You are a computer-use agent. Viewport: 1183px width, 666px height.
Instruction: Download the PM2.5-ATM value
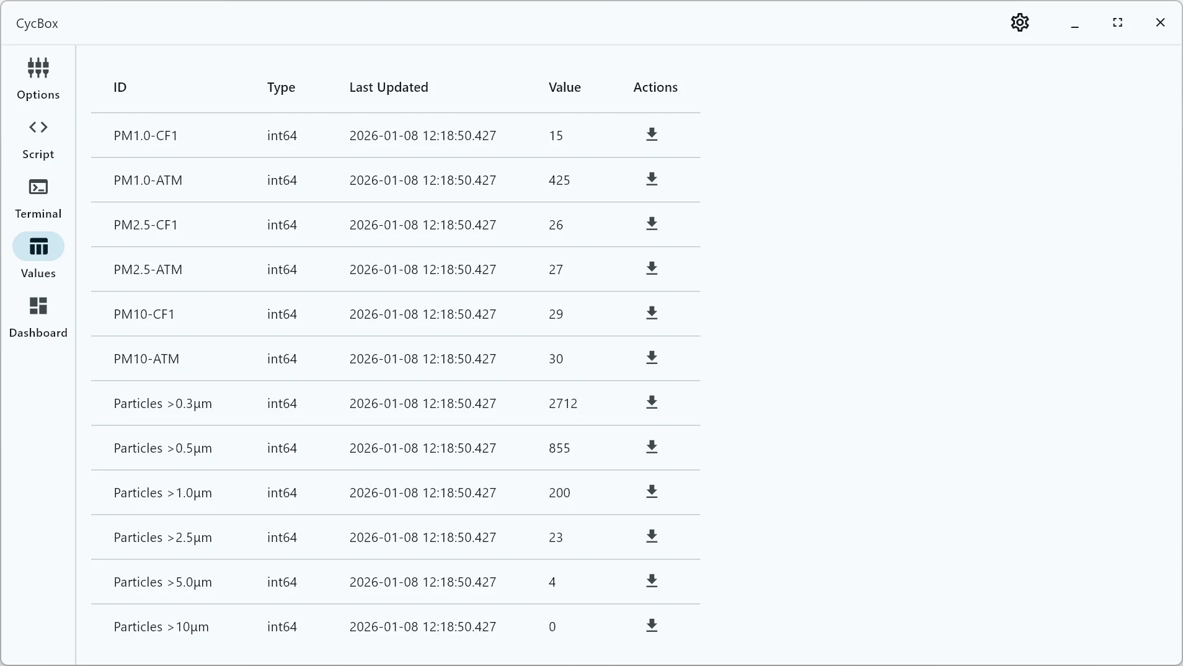click(x=651, y=269)
